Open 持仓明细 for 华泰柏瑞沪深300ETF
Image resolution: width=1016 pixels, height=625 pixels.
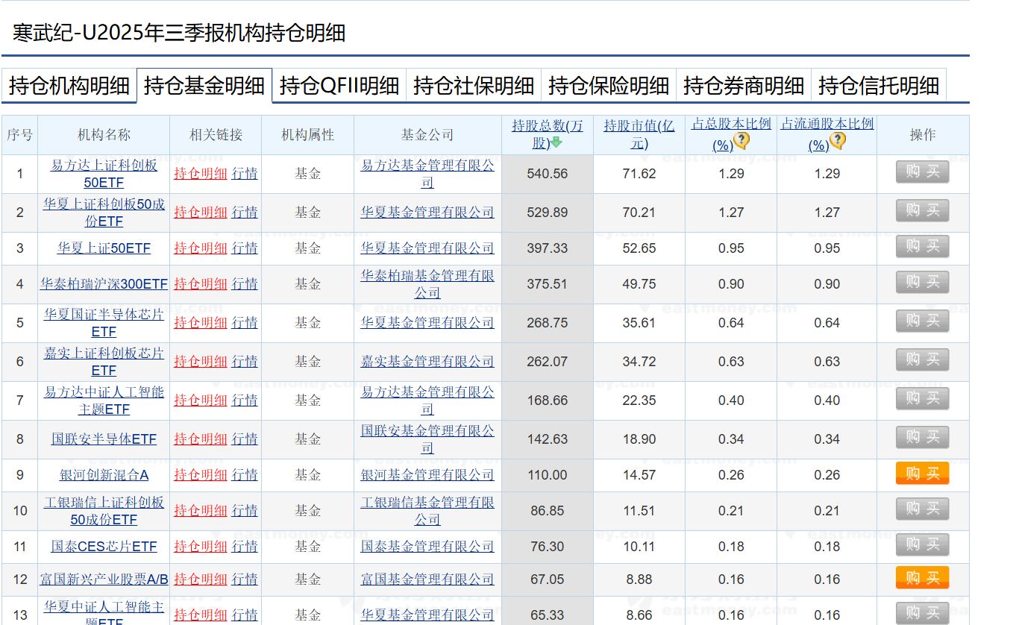[x=201, y=284]
